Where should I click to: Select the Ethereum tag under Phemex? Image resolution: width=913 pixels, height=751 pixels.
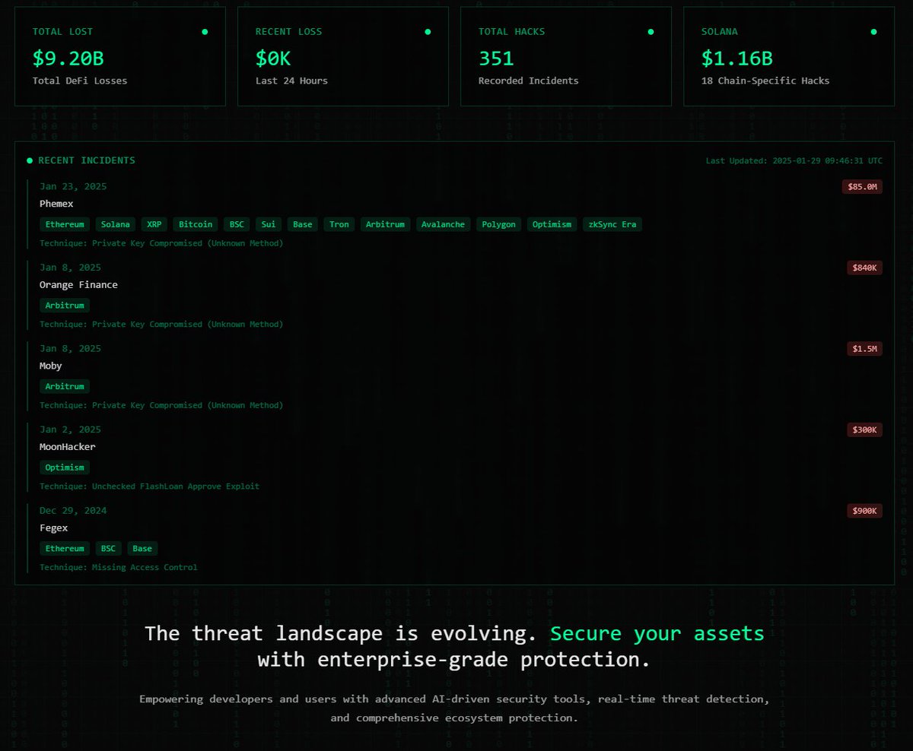pyautogui.click(x=65, y=224)
